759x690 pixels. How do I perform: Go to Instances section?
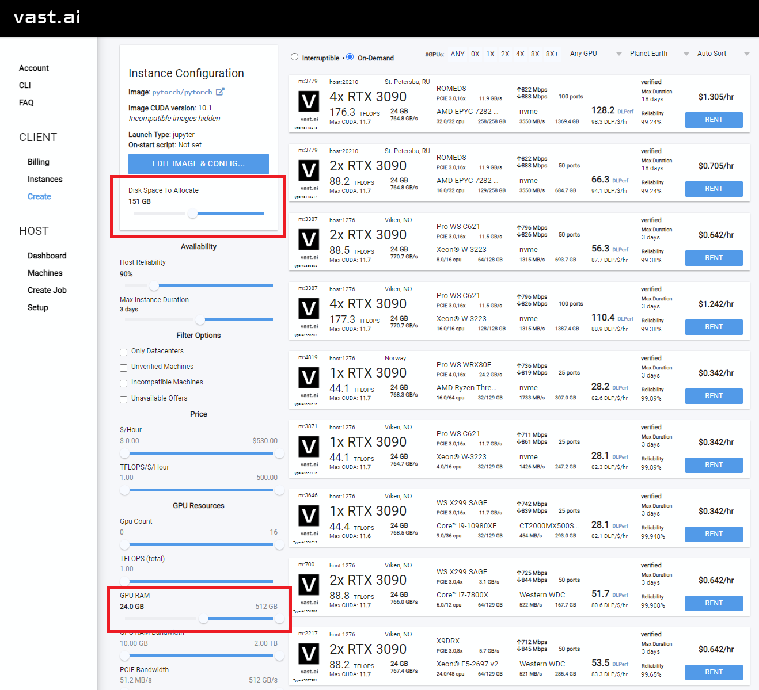[45, 179]
